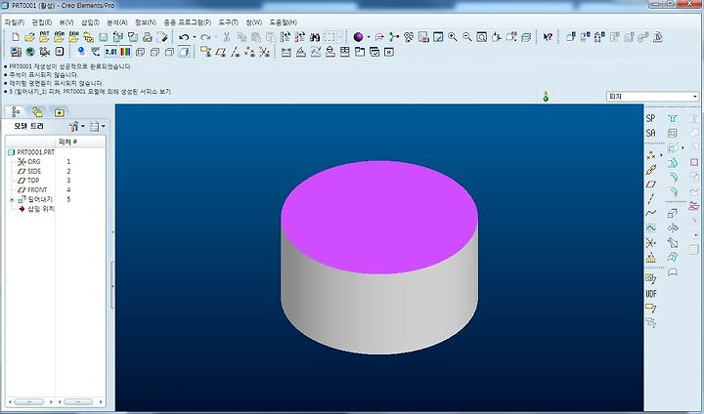Switch to Model Tree navigator tab
The image size is (704, 414).
[17, 111]
